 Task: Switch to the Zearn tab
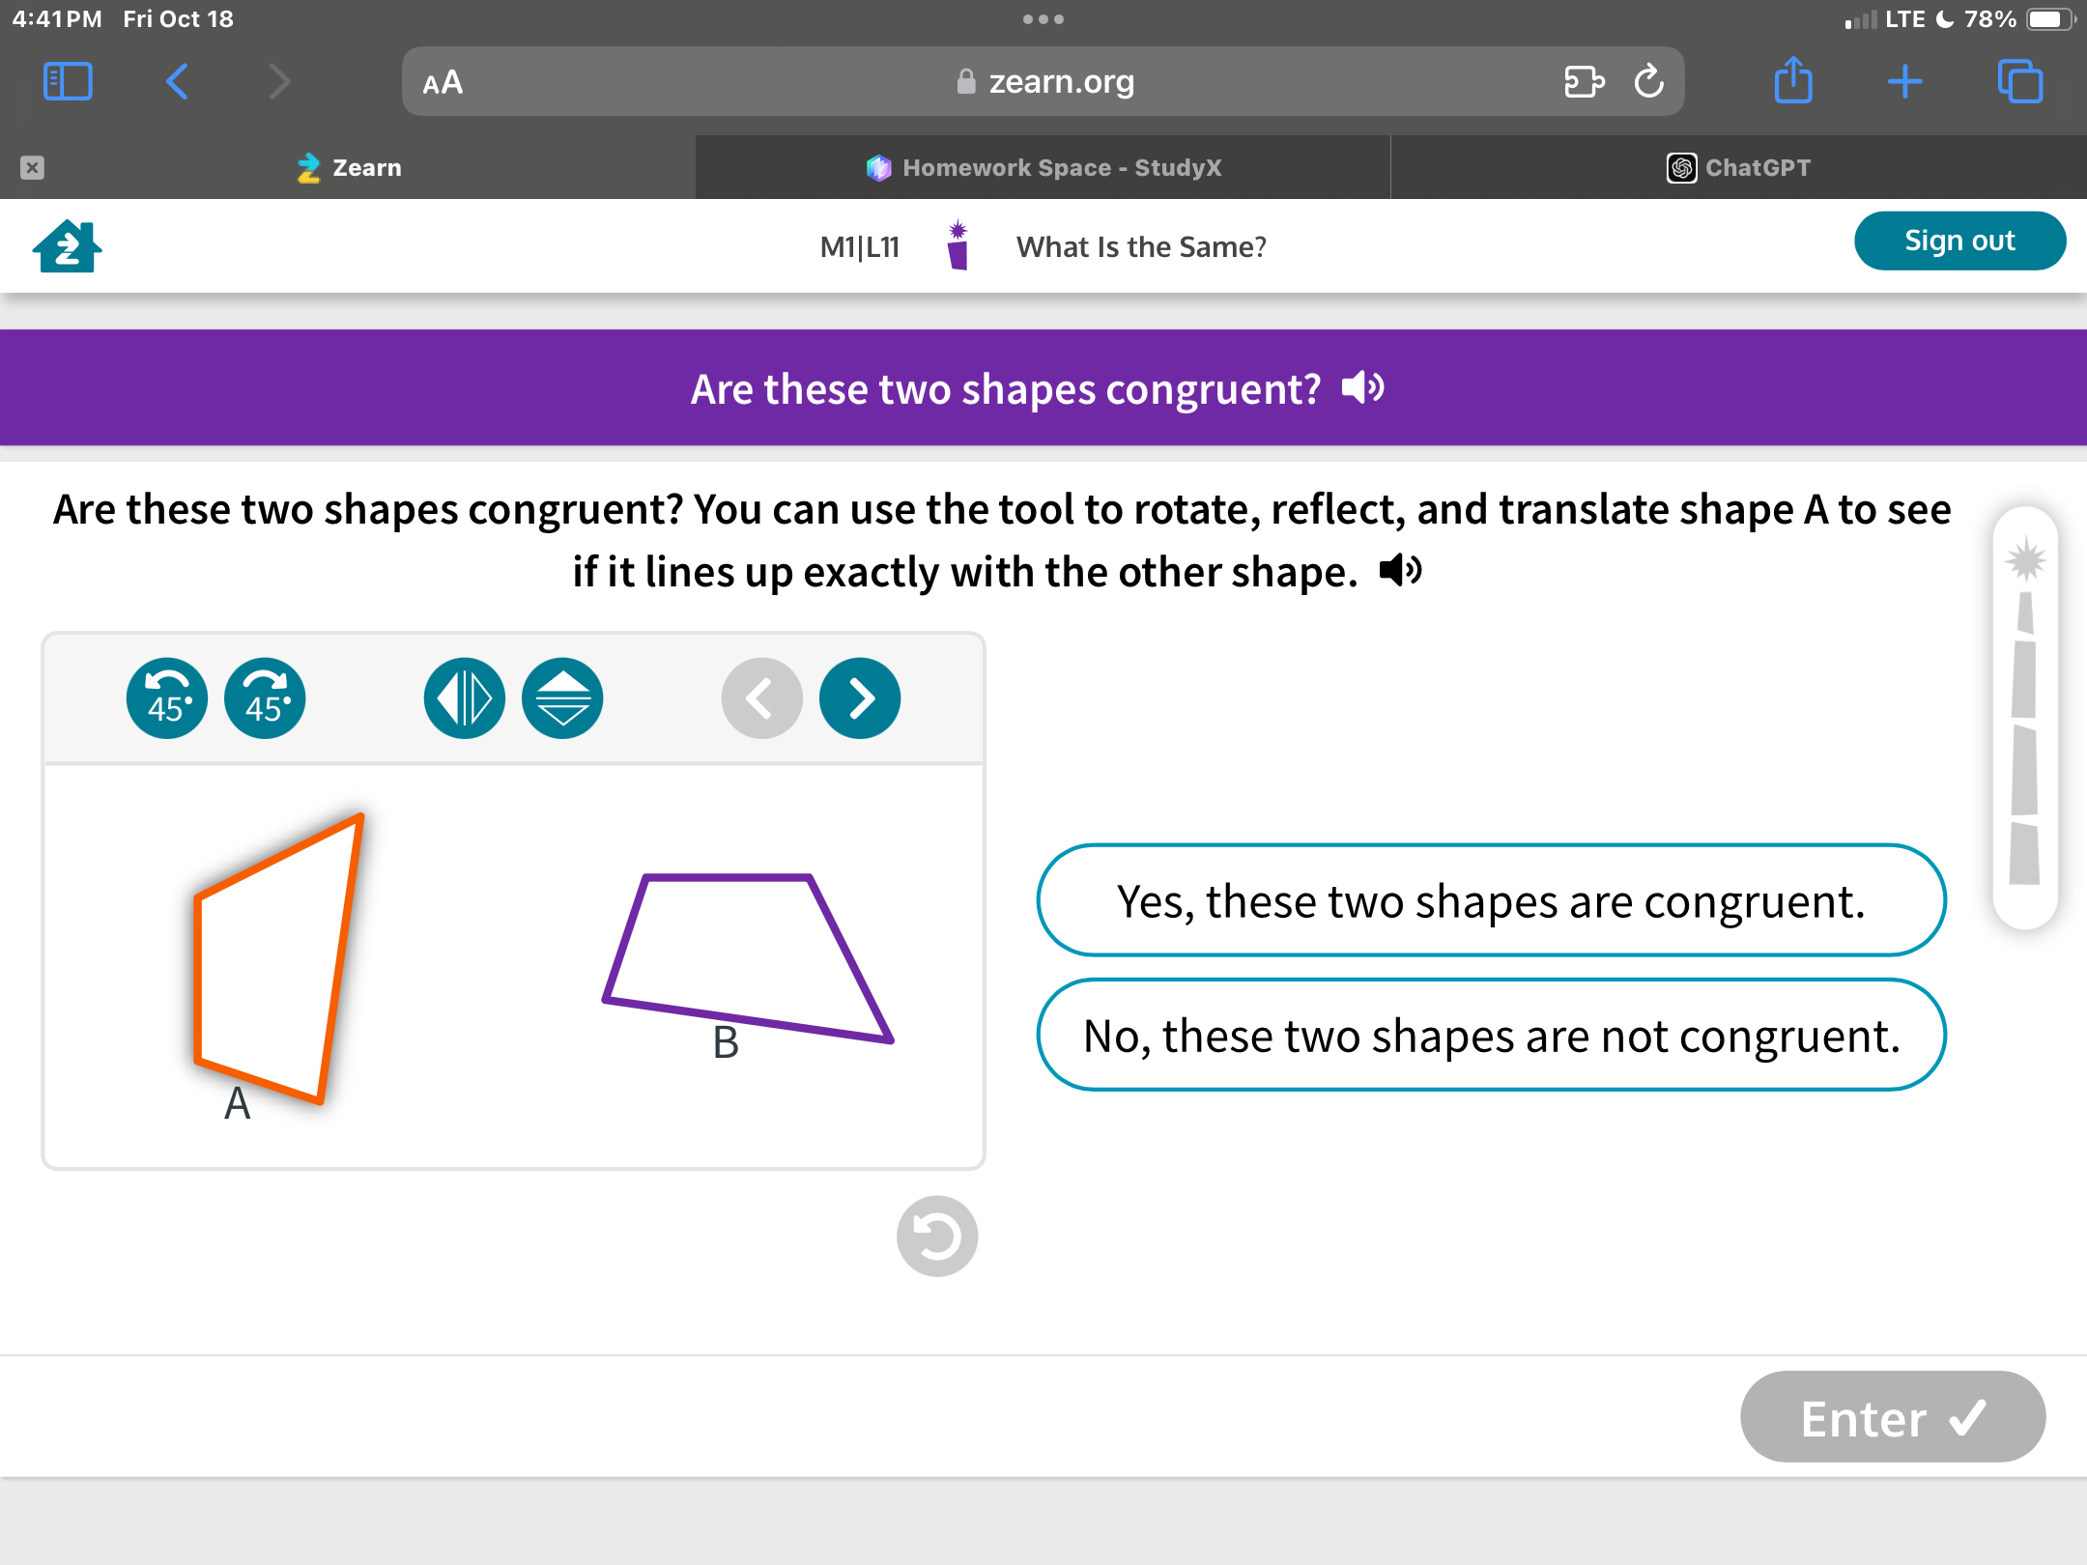(x=348, y=167)
